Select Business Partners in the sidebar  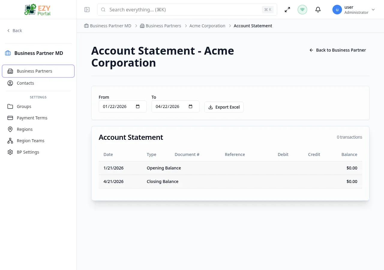(34, 71)
